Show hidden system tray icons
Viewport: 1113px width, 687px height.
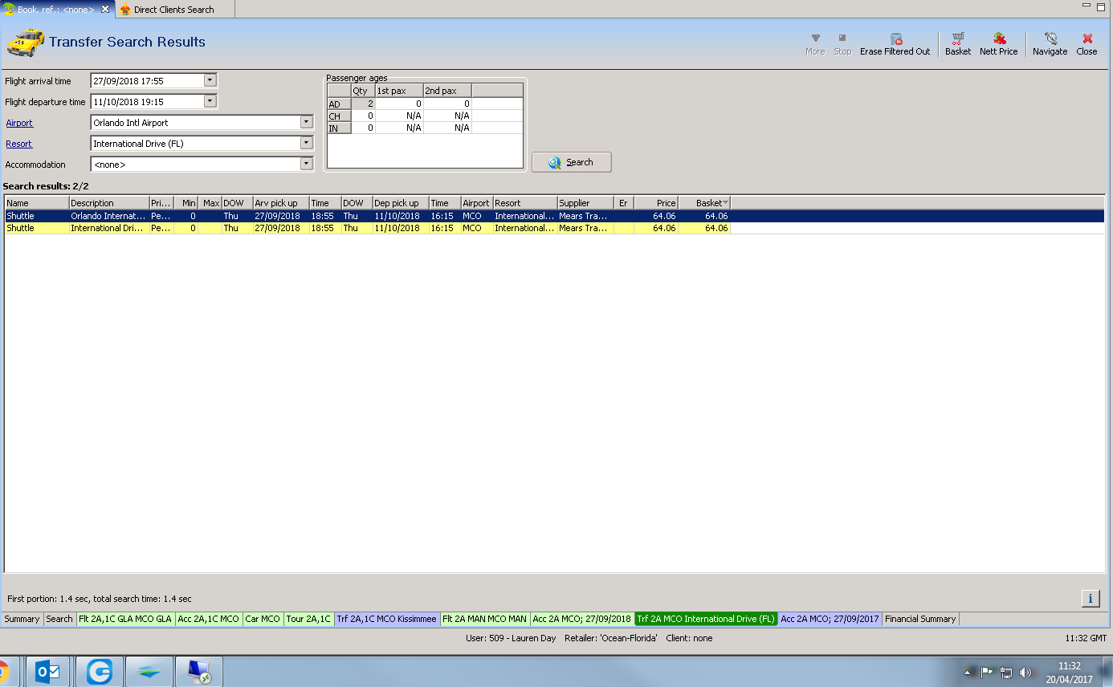pyautogui.click(x=968, y=672)
